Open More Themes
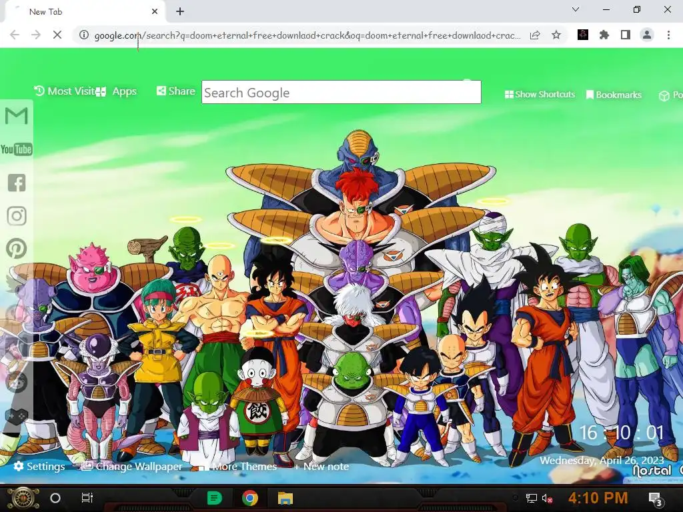 click(x=238, y=466)
